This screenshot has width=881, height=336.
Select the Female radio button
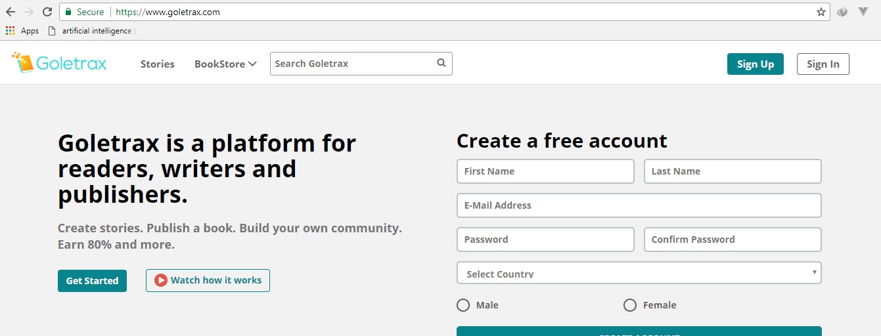click(630, 305)
